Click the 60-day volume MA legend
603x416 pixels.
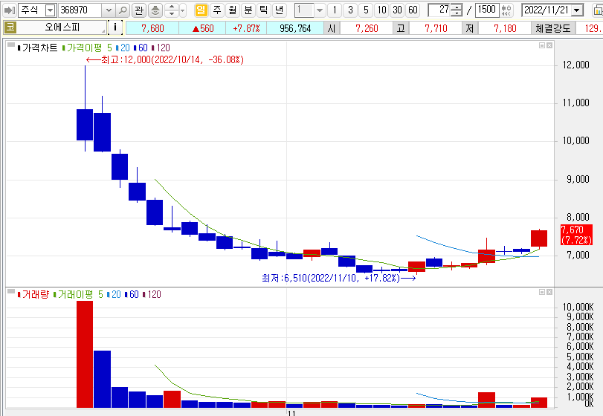(132, 295)
